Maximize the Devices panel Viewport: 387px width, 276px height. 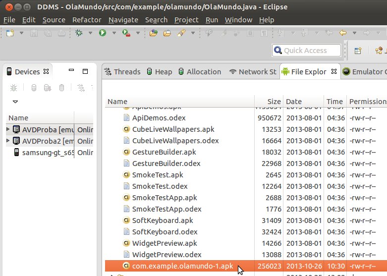click(85, 71)
